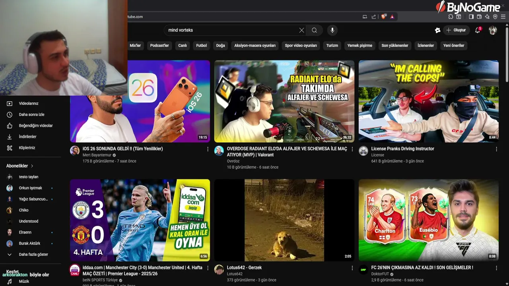Open the account avatar menu
509x286 pixels.
point(493,30)
